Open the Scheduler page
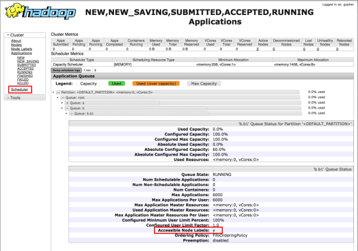This screenshot has height=251, width=358. coord(19,89)
